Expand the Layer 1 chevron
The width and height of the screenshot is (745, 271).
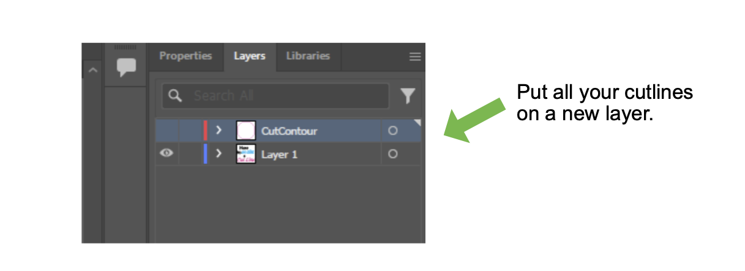pyautogui.click(x=219, y=154)
